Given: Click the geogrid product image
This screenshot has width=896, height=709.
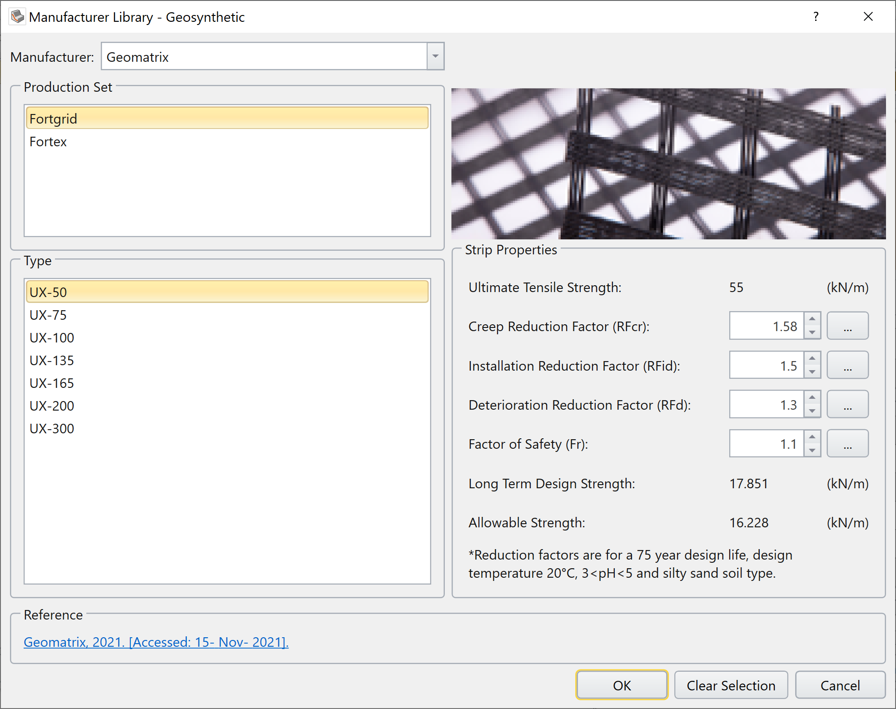Looking at the screenshot, I should pyautogui.click(x=668, y=164).
